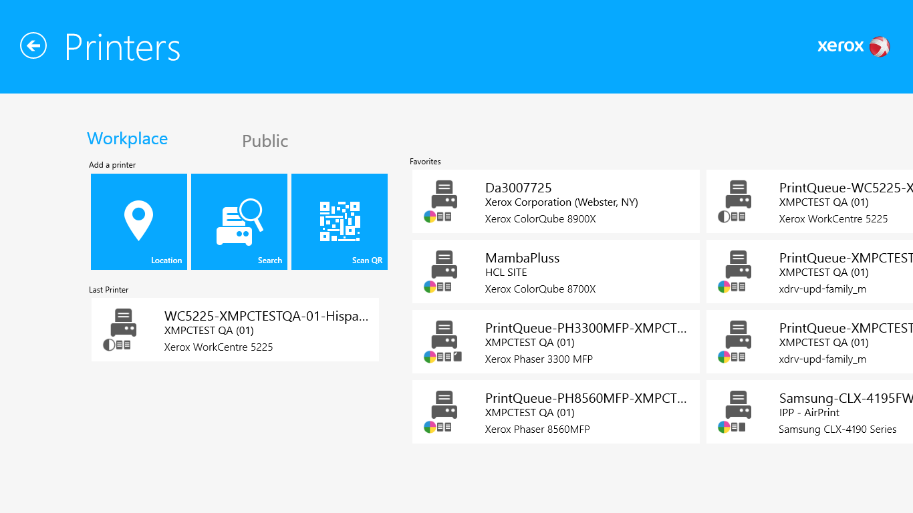Open the Scan QR printer setup
The height and width of the screenshot is (513, 913).
(339, 221)
